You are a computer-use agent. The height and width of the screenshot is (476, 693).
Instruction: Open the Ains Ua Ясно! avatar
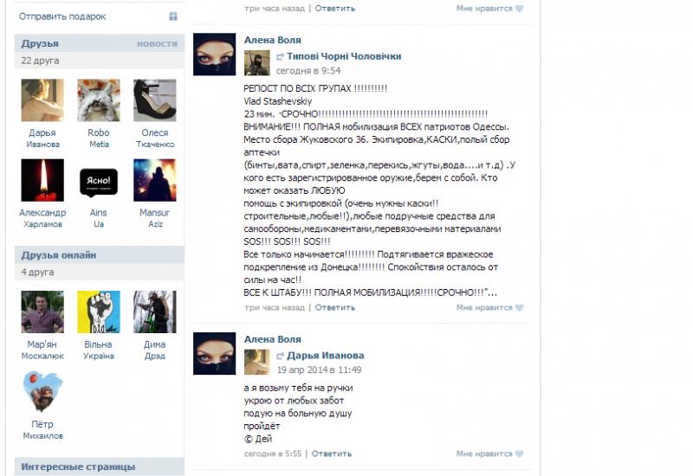98,180
